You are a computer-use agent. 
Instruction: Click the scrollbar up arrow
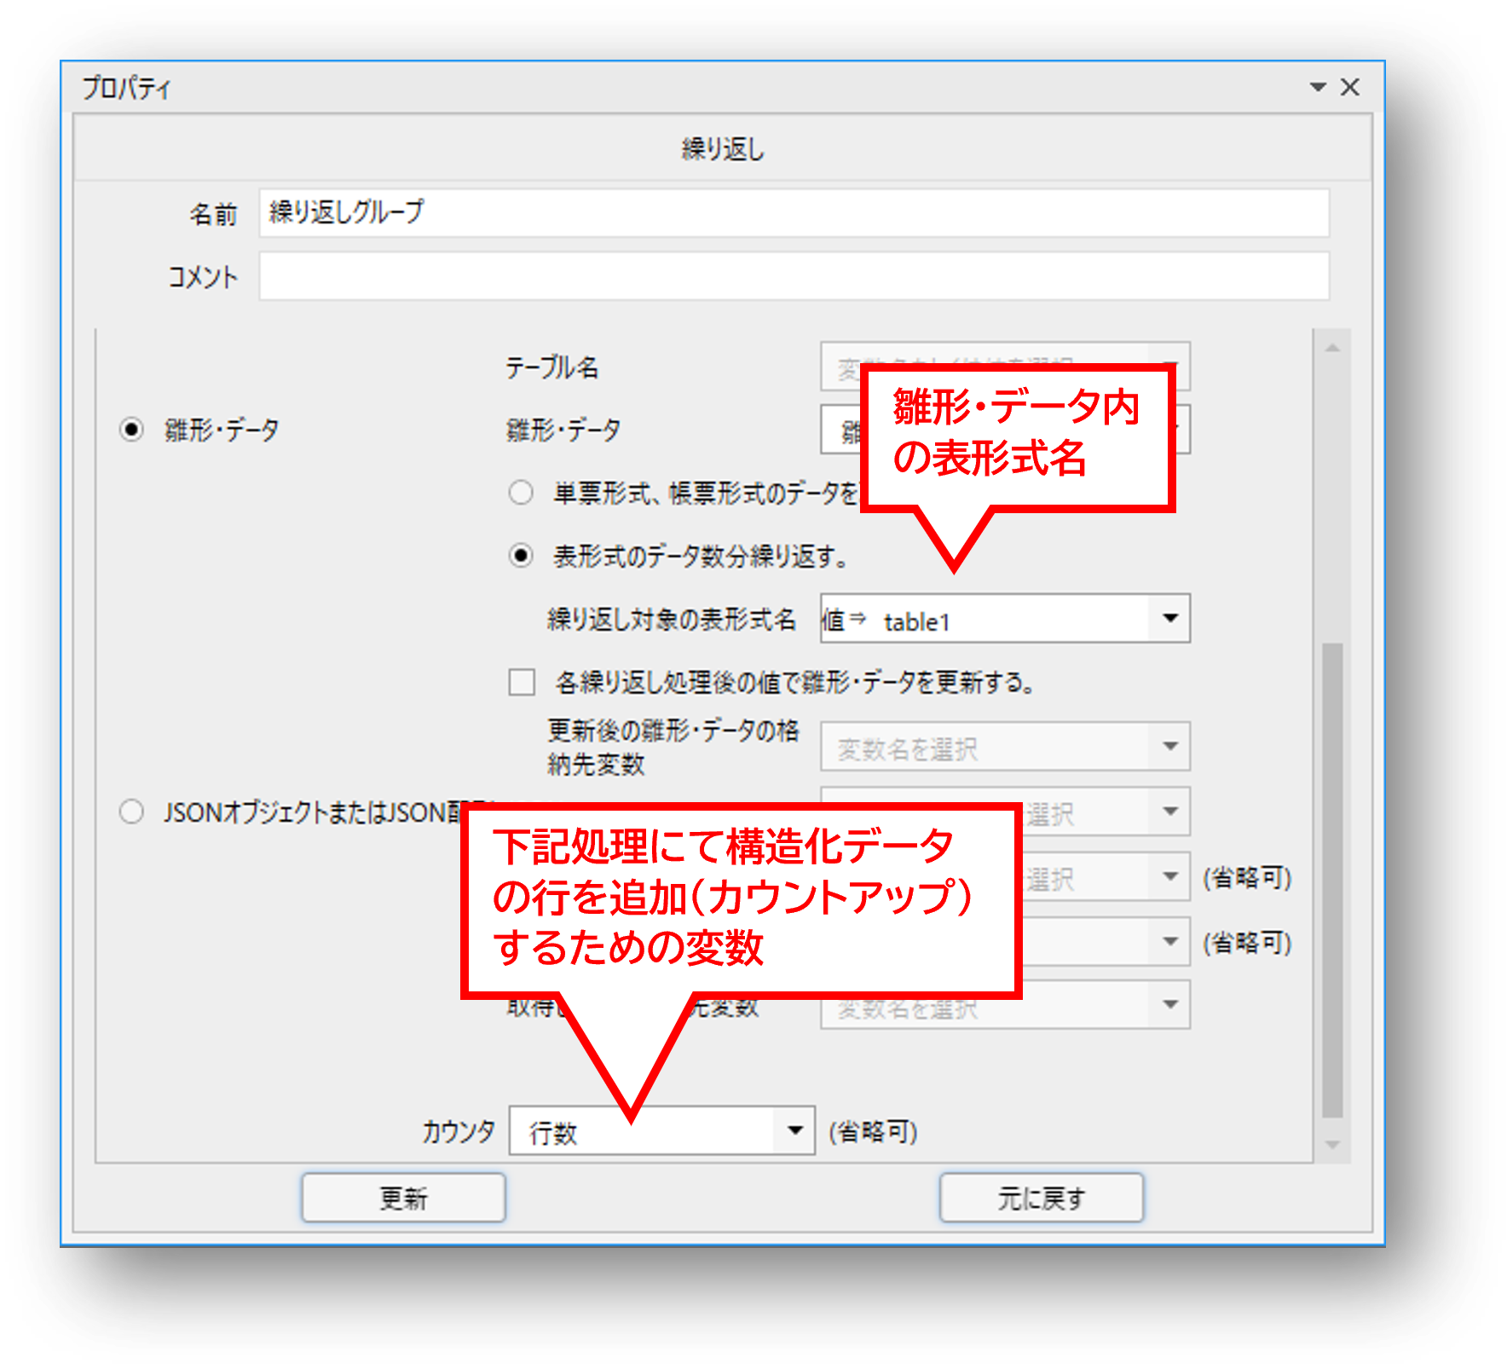tap(1333, 348)
